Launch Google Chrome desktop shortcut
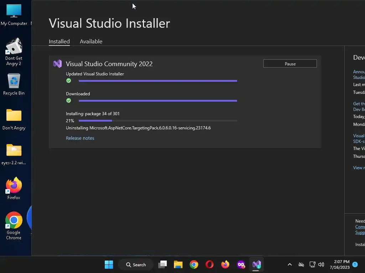Viewport: 365px width, 273px height. point(14,226)
